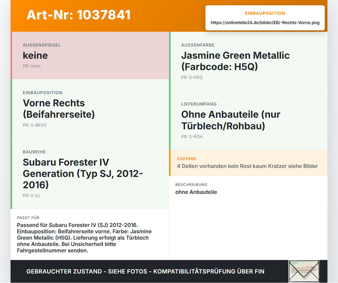Click the PR: S-SJ code
The image size is (338, 283).
31,195
